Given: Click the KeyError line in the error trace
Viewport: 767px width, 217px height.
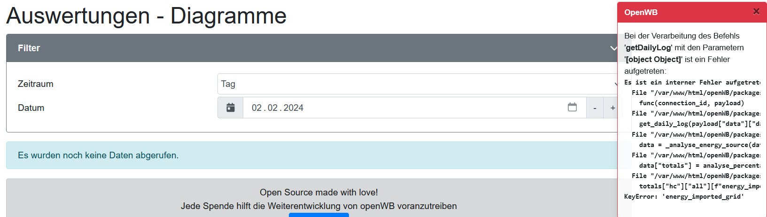Looking at the screenshot, I should coord(684,196).
